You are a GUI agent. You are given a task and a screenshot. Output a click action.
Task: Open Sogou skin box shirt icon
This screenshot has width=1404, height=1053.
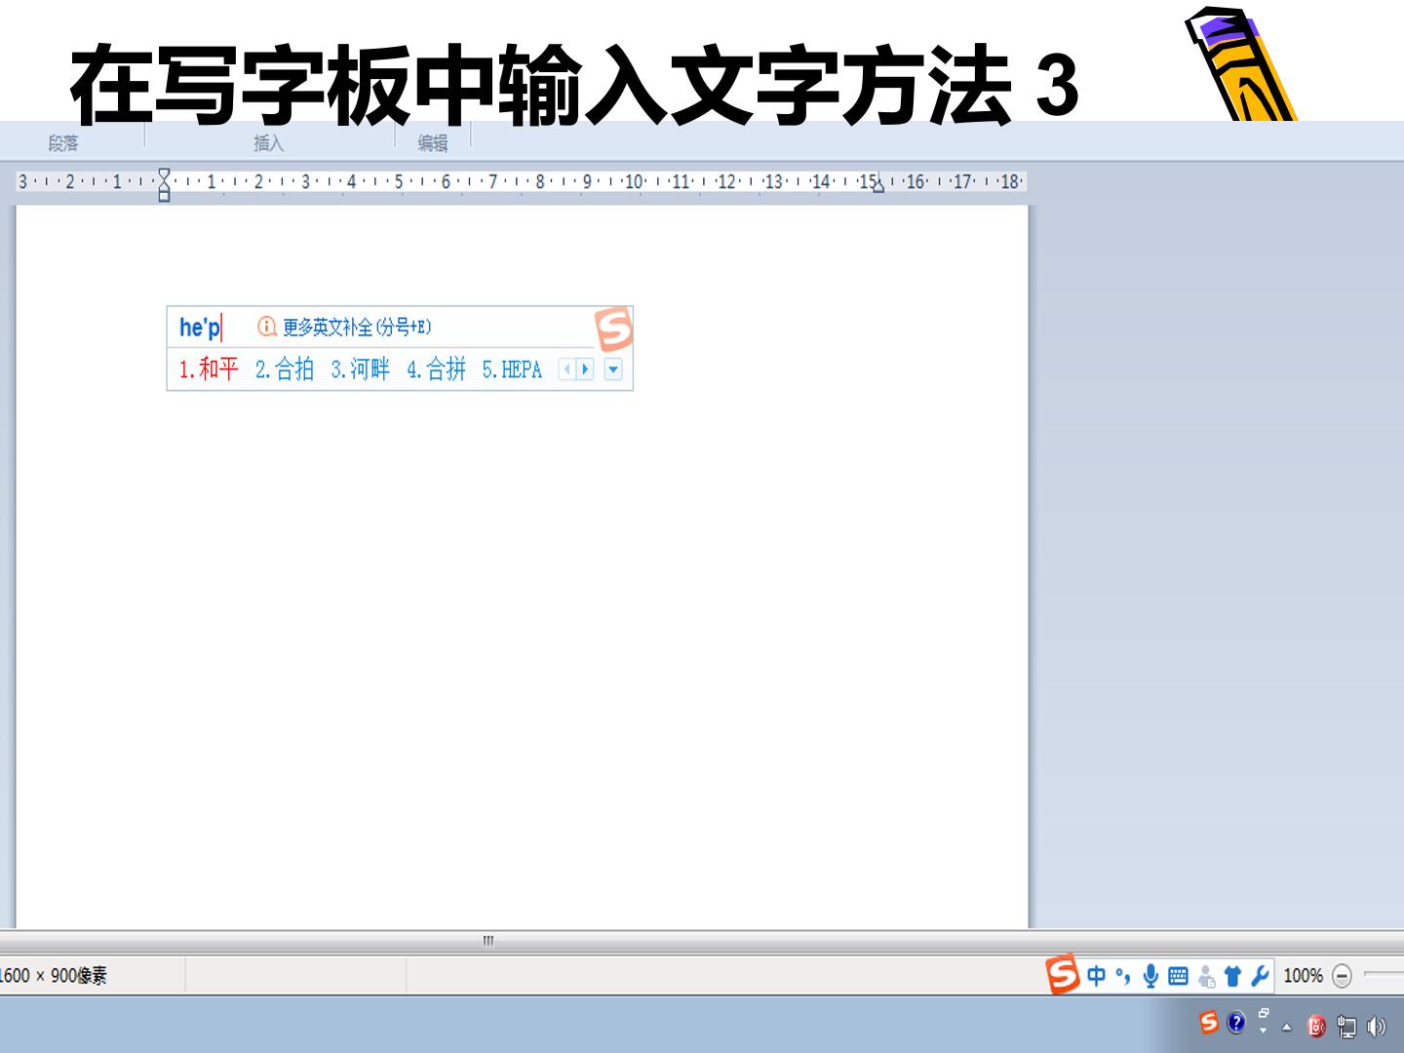click(1232, 975)
